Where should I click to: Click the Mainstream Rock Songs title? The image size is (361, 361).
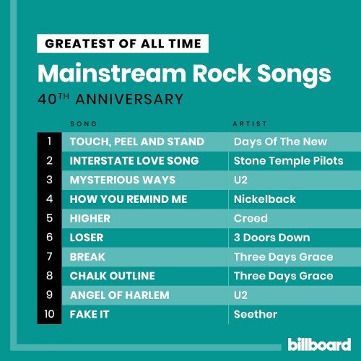pos(184,74)
